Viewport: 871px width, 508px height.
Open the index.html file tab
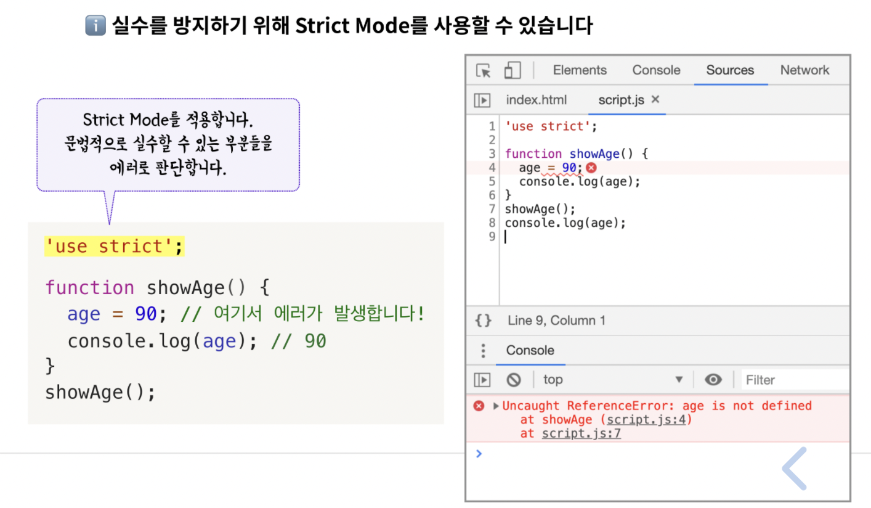coord(536,100)
